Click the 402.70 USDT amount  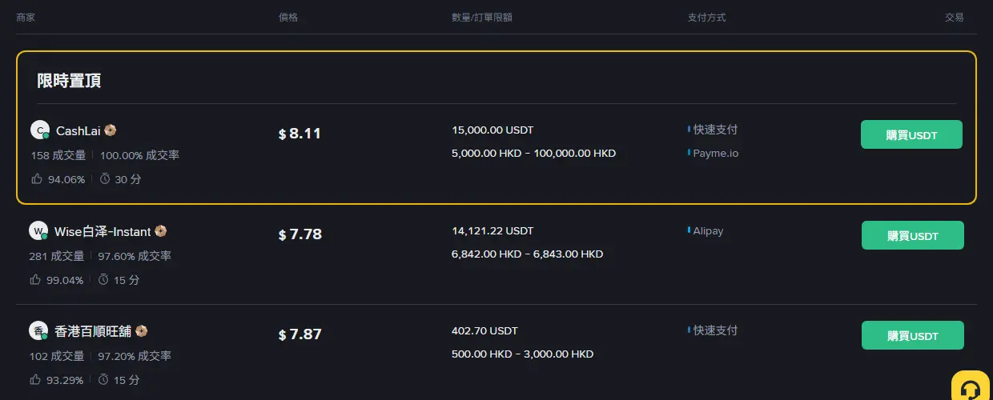pos(484,330)
